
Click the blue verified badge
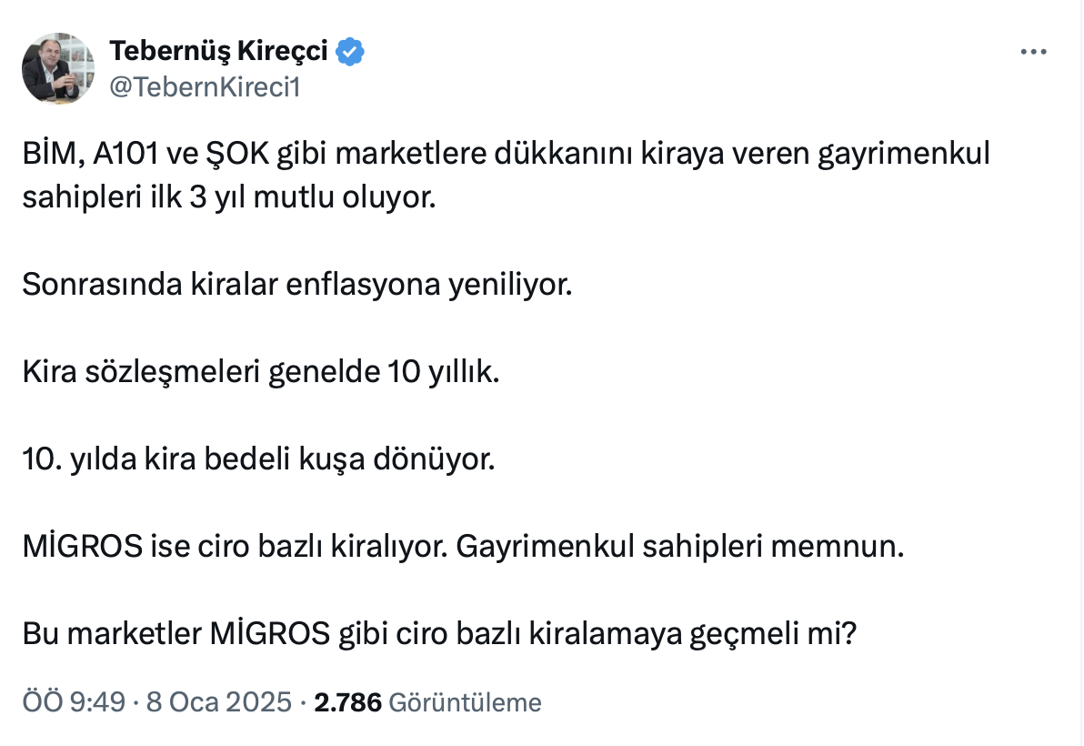351,53
